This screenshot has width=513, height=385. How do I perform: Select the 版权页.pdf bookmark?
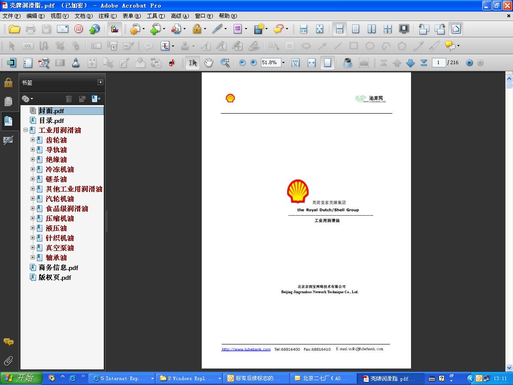[55, 278]
